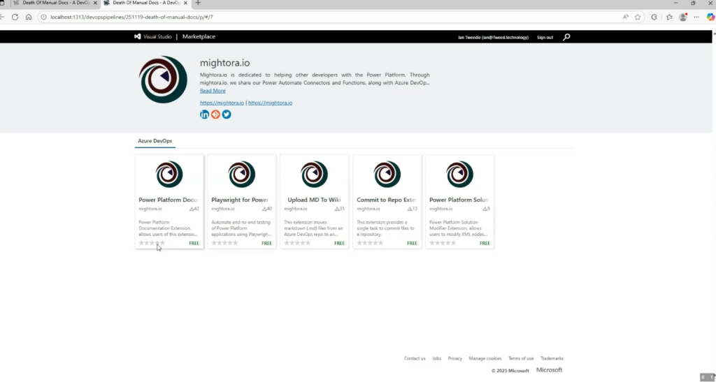
Task: Open browser extensions icon
Action: pyautogui.click(x=654, y=17)
